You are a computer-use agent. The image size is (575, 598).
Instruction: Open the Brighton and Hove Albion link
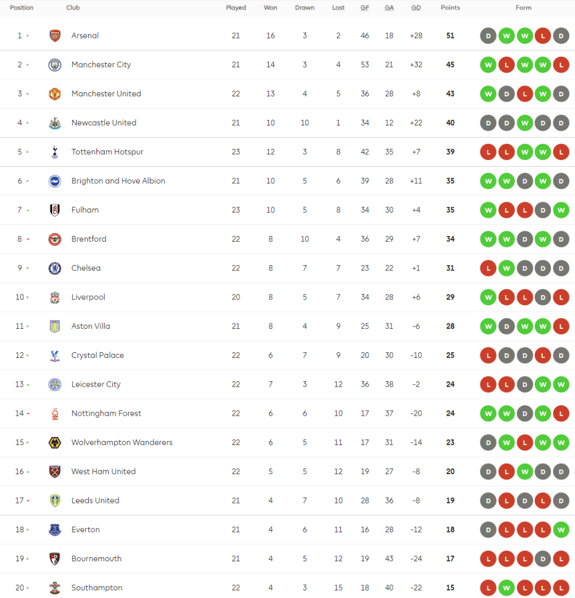(x=118, y=181)
